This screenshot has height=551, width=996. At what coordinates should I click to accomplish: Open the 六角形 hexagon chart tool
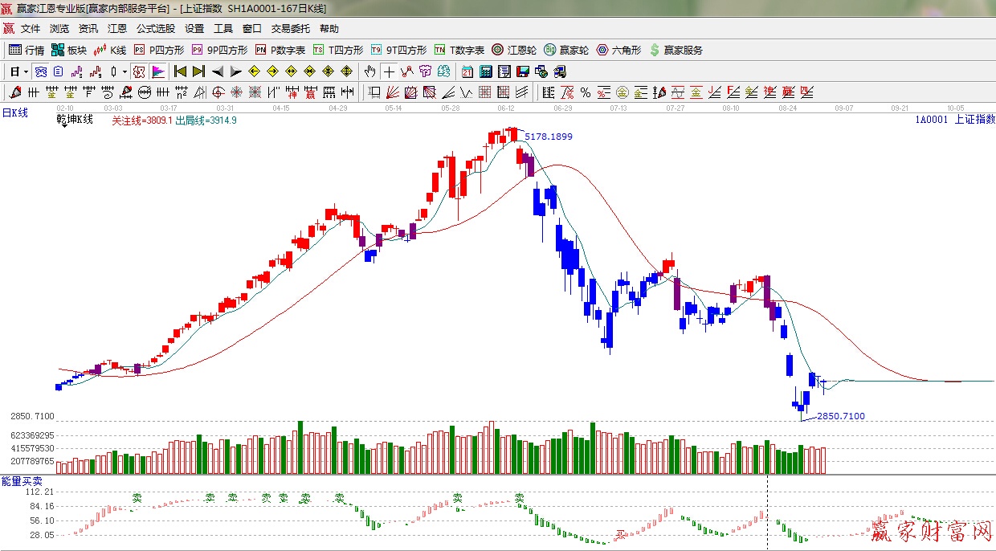coord(618,50)
